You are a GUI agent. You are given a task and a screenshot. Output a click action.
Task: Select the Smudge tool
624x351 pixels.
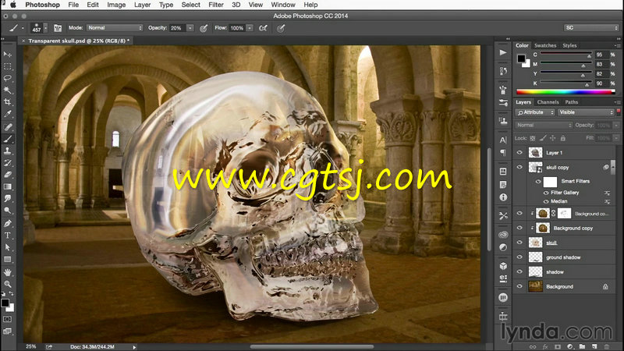click(8, 199)
